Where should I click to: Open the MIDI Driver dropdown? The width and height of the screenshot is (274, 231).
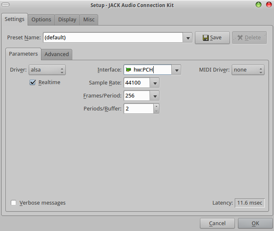point(248,70)
